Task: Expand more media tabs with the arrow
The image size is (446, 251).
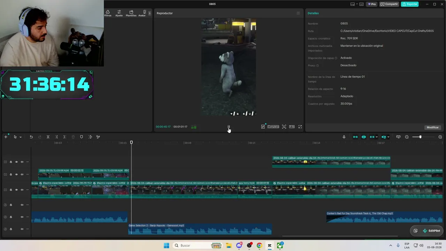Action: (x=149, y=13)
